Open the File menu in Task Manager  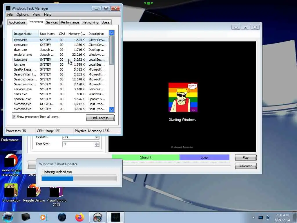[x=10, y=15]
